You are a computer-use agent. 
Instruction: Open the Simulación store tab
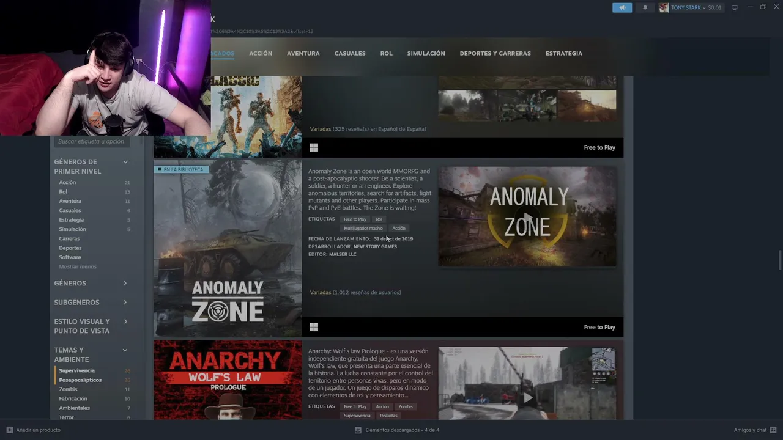(426, 53)
